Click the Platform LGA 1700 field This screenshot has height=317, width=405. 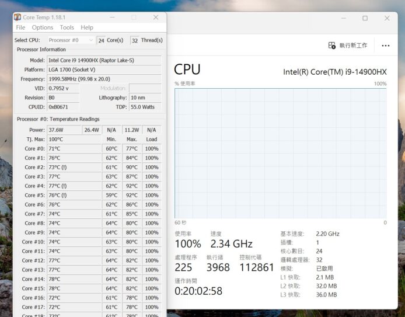click(104, 69)
